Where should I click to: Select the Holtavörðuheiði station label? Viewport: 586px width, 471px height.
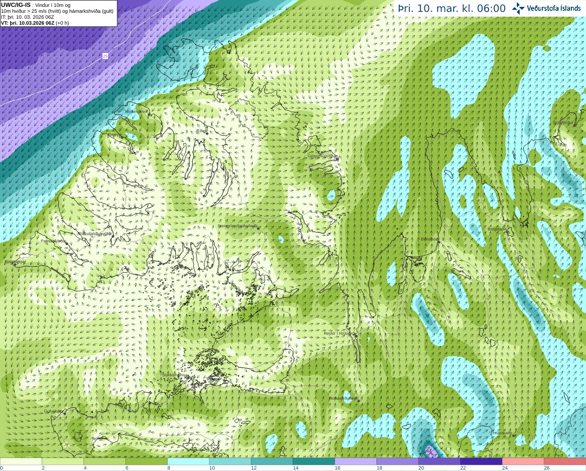point(344,398)
